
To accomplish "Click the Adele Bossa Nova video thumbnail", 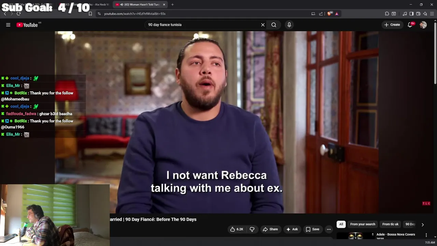I will [x=355, y=236].
